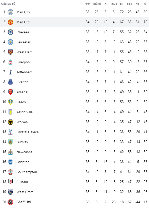The image size is (149, 209).
Task: Click the Man Utd club crest
Action: 11,22
